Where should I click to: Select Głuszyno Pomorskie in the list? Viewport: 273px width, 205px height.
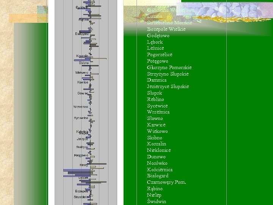[x=169, y=68]
